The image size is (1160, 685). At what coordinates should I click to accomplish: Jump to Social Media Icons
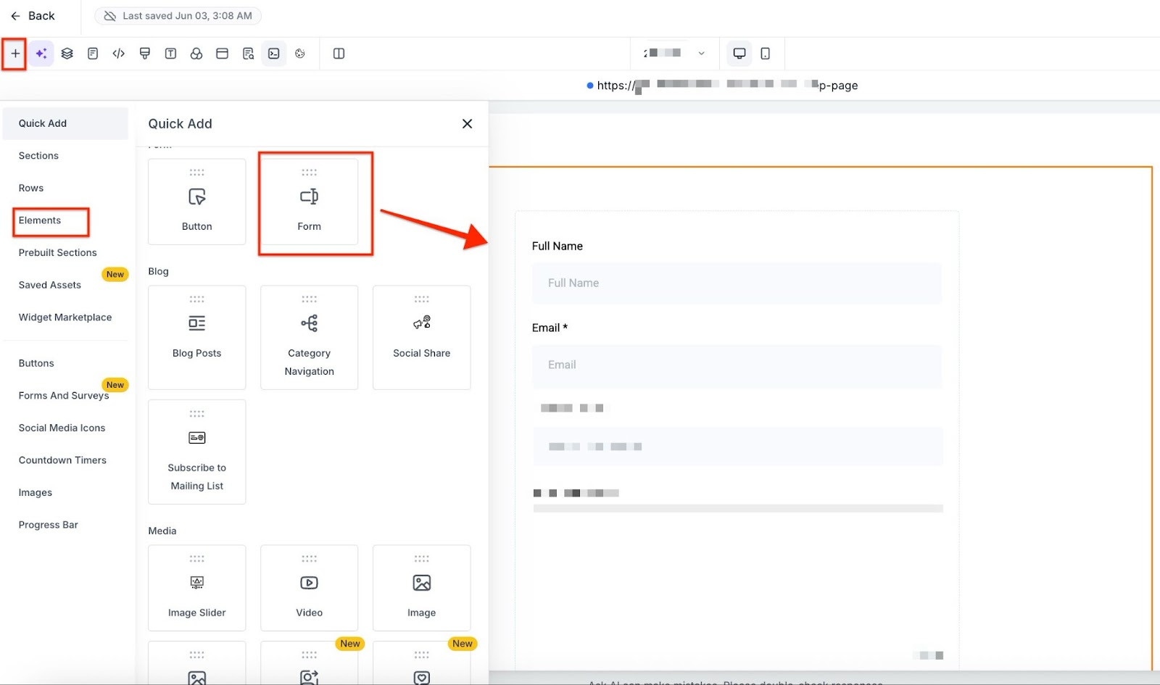[x=62, y=428]
